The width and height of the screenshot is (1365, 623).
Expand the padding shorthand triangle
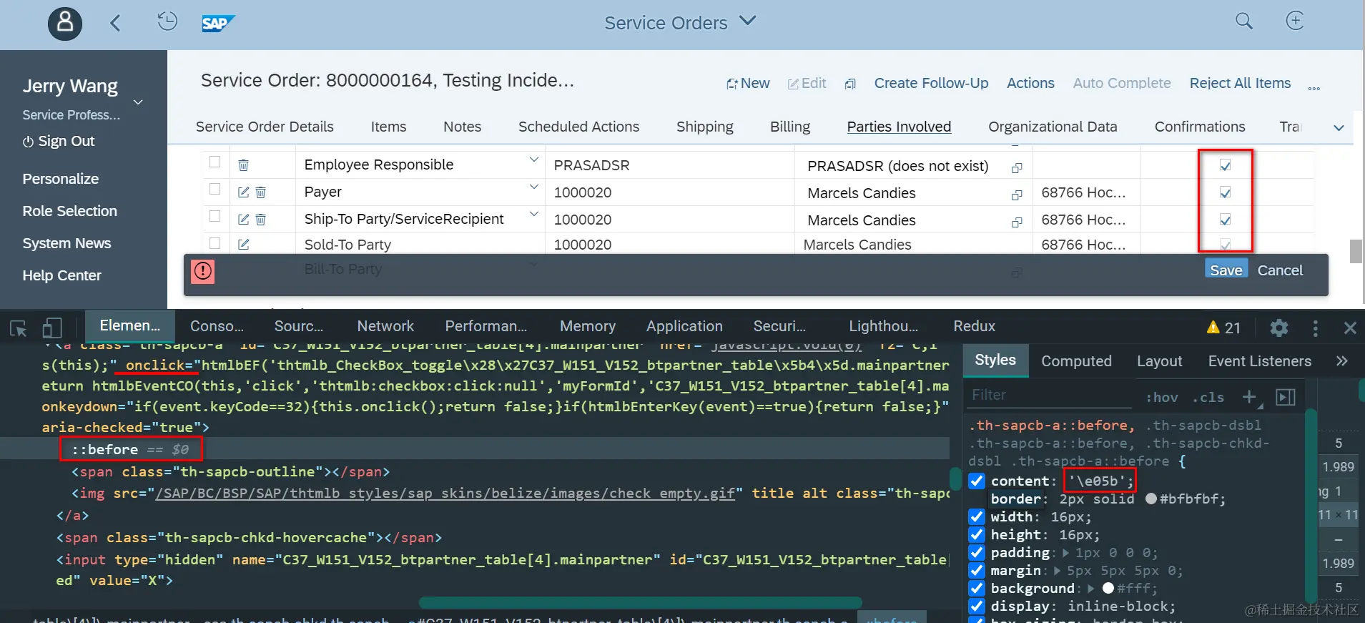coord(1066,553)
